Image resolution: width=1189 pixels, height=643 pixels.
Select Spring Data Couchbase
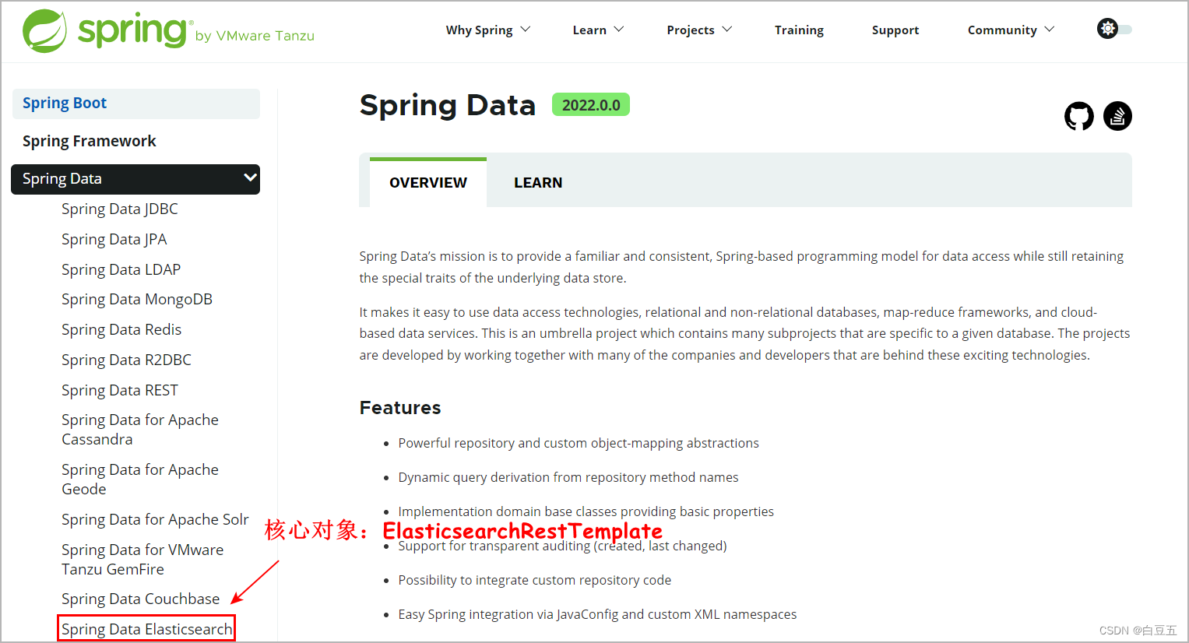click(x=141, y=599)
